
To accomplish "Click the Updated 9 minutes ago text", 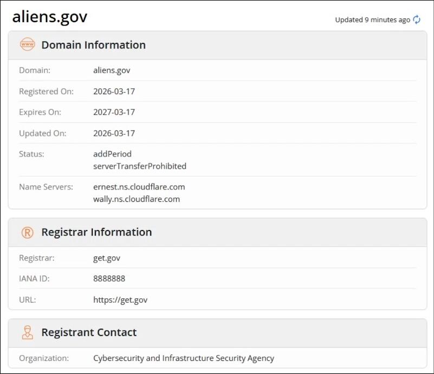I will coord(372,20).
